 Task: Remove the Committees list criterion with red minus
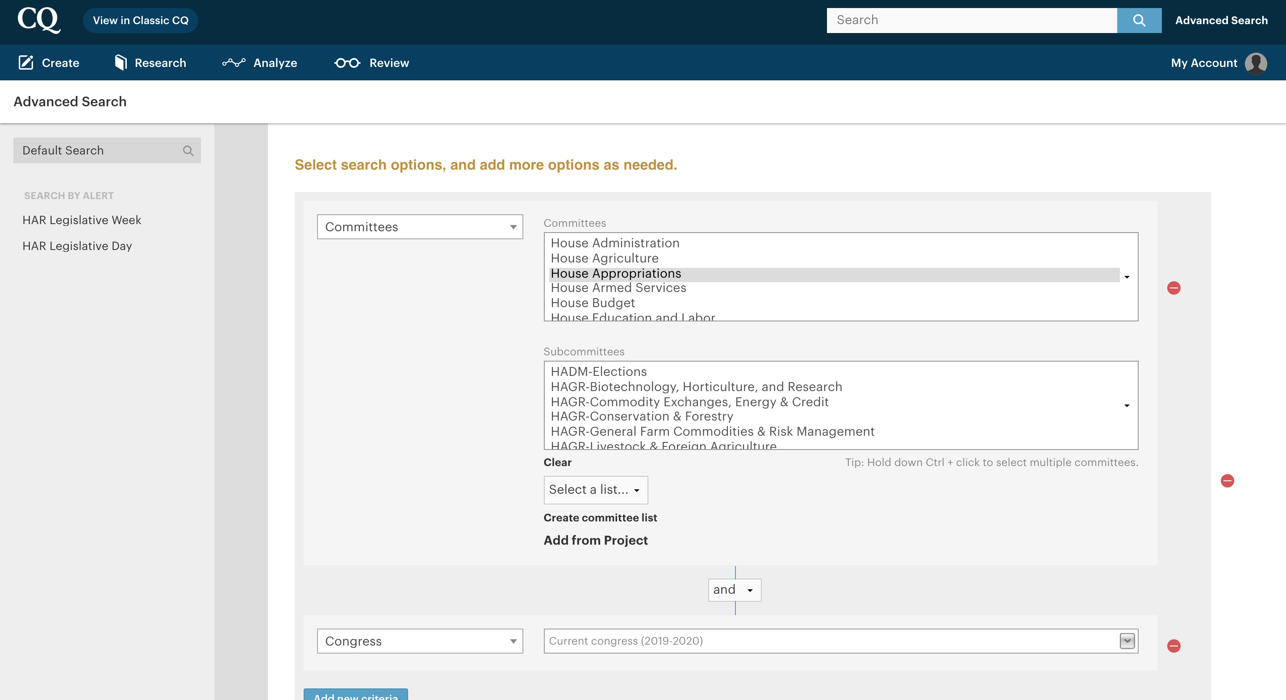click(1173, 288)
